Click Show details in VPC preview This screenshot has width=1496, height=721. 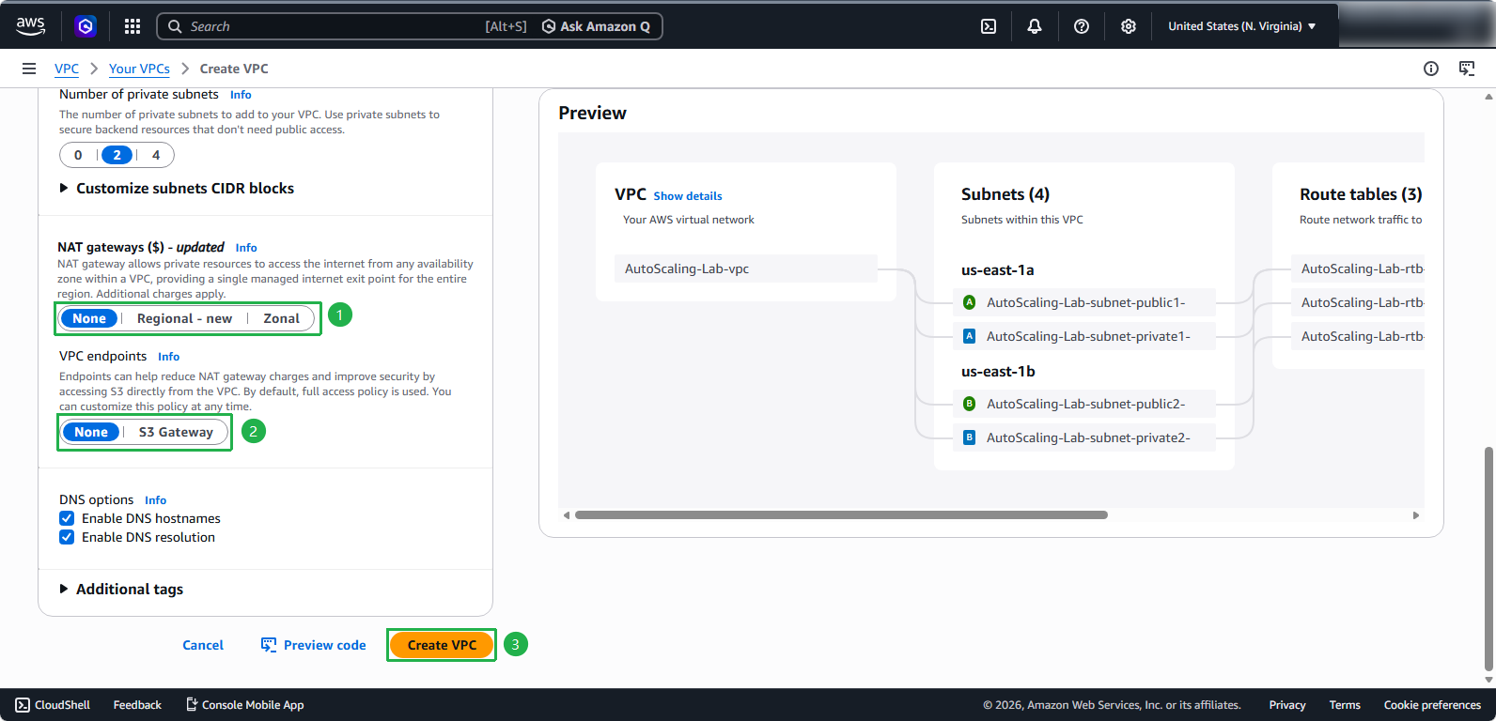[x=688, y=196]
